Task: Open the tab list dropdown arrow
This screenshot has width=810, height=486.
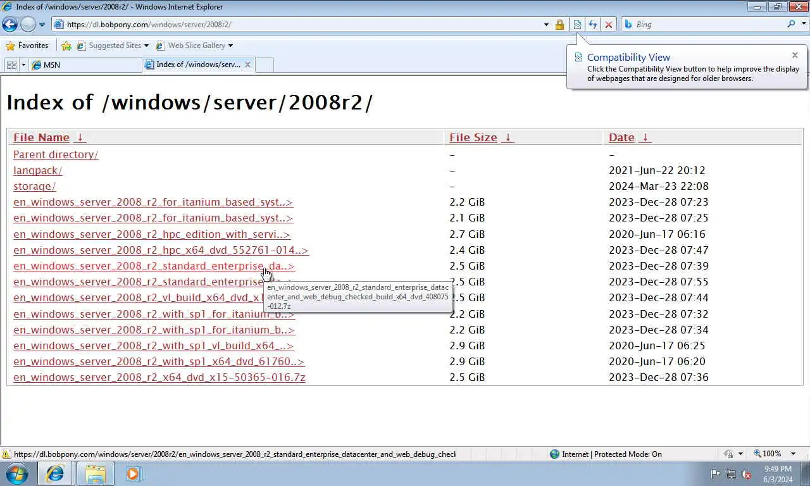Action: click(x=23, y=65)
